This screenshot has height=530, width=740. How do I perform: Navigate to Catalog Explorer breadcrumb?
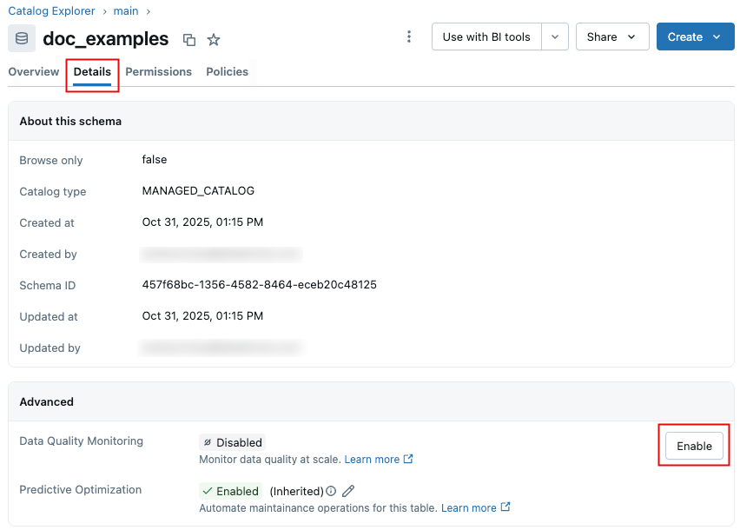[x=51, y=11]
